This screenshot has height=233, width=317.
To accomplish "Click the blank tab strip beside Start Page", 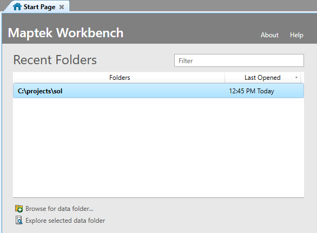I will point(193,5).
